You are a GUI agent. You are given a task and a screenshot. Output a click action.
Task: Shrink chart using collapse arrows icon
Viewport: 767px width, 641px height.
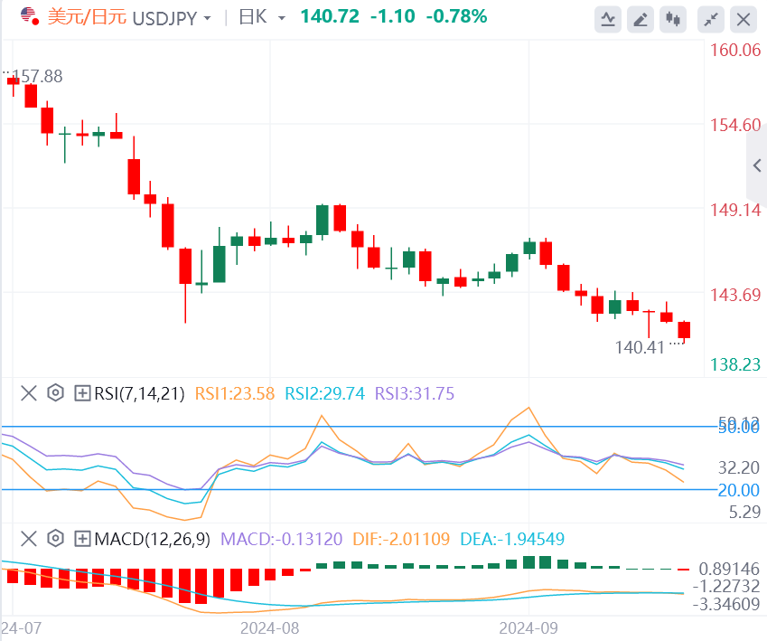pos(711,20)
